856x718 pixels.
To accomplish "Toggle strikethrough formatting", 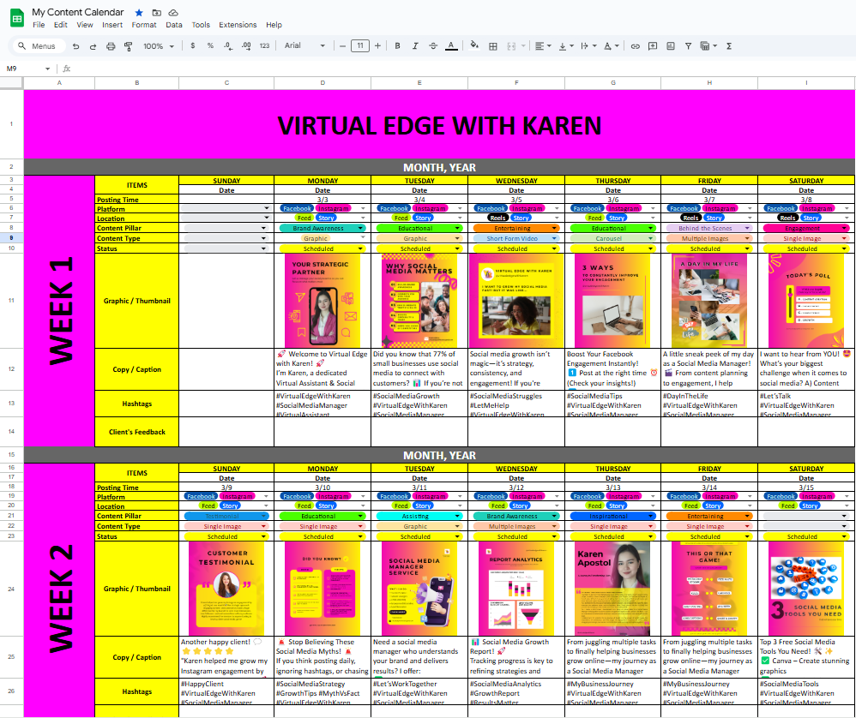I will click(433, 45).
